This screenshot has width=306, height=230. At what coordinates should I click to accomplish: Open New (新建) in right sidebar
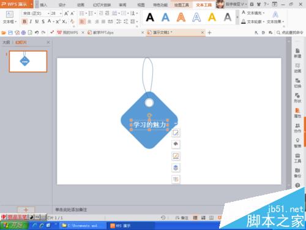[297, 53]
